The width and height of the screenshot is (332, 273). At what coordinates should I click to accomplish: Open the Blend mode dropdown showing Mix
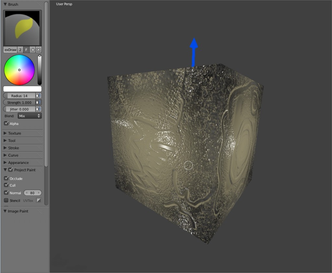pyautogui.click(x=29, y=116)
